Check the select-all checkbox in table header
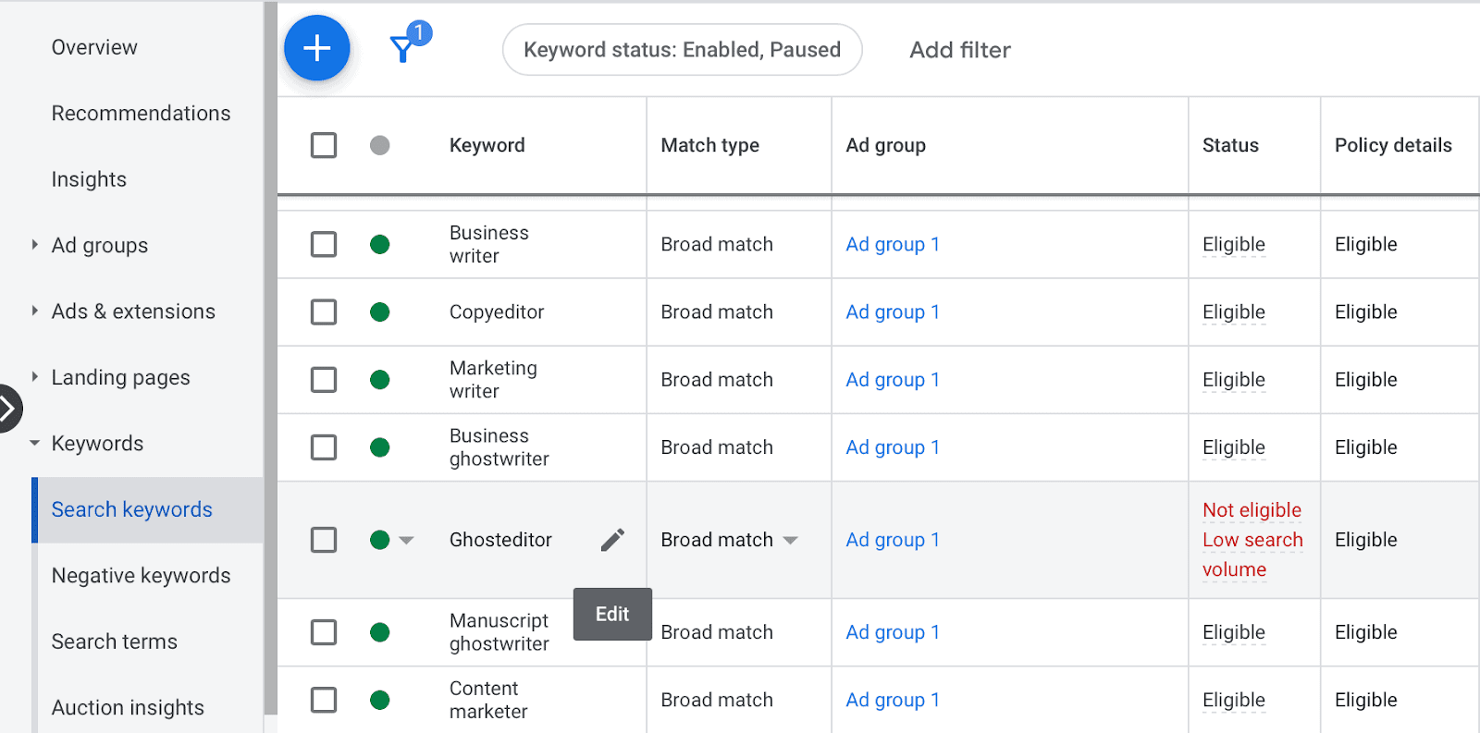This screenshot has width=1480, height=733. point(324,145)
